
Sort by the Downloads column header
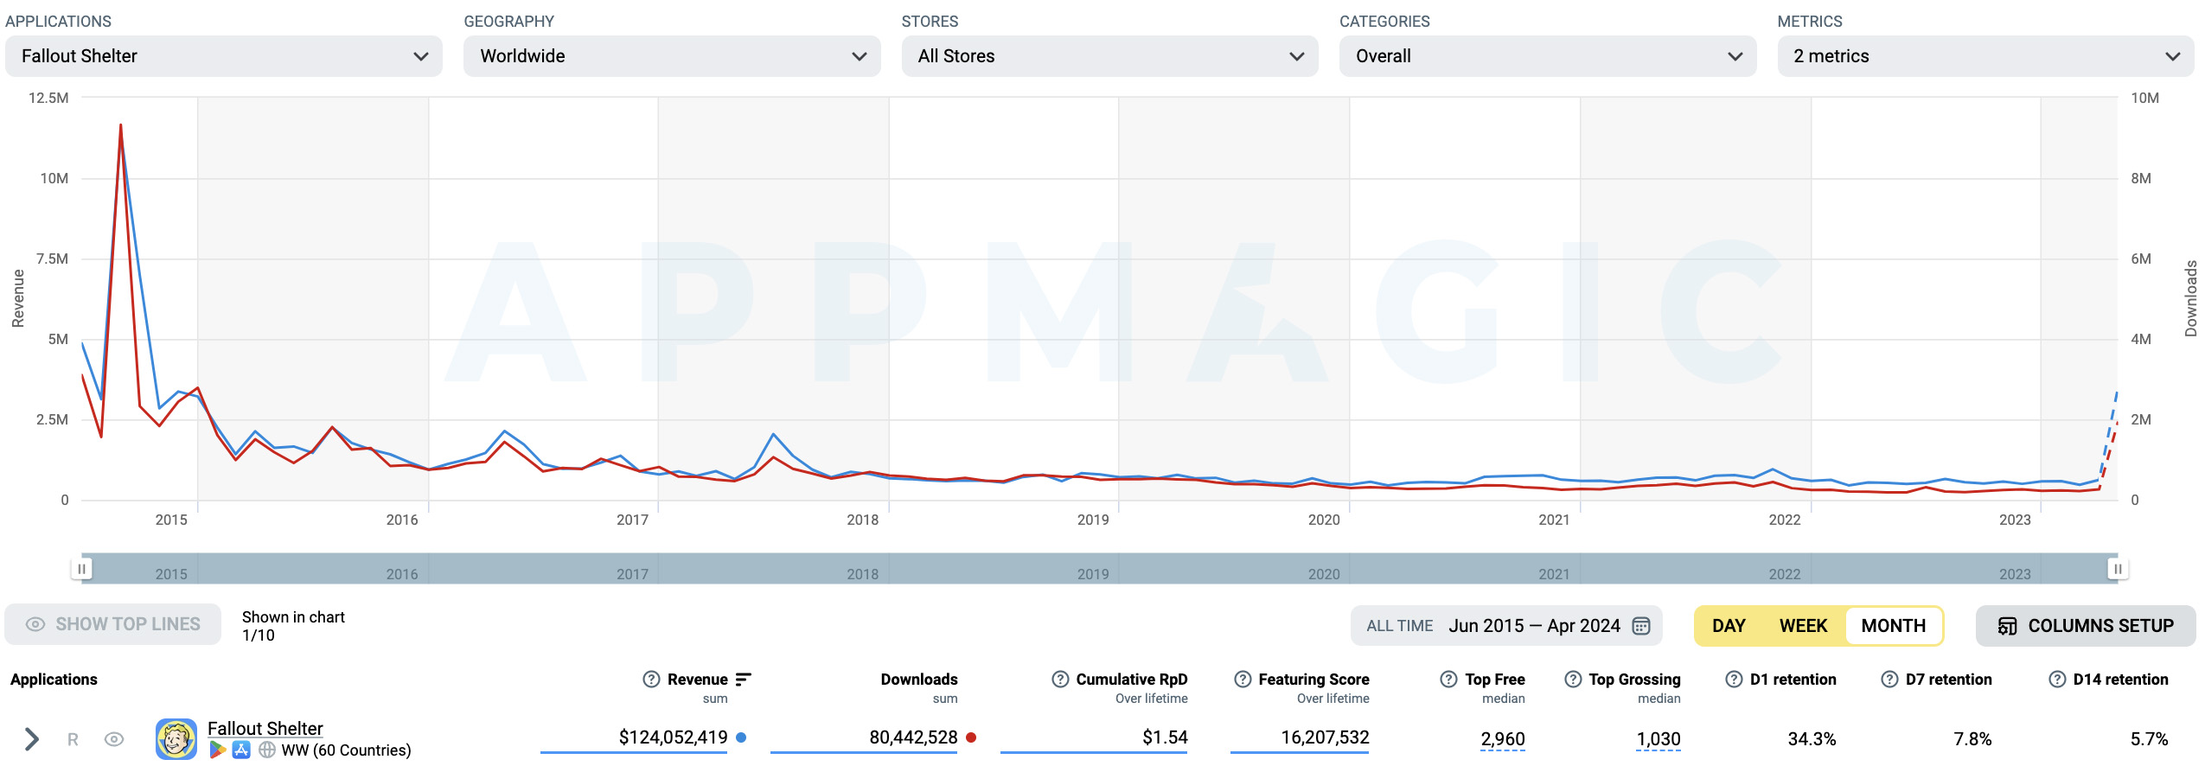pos(918,680)
